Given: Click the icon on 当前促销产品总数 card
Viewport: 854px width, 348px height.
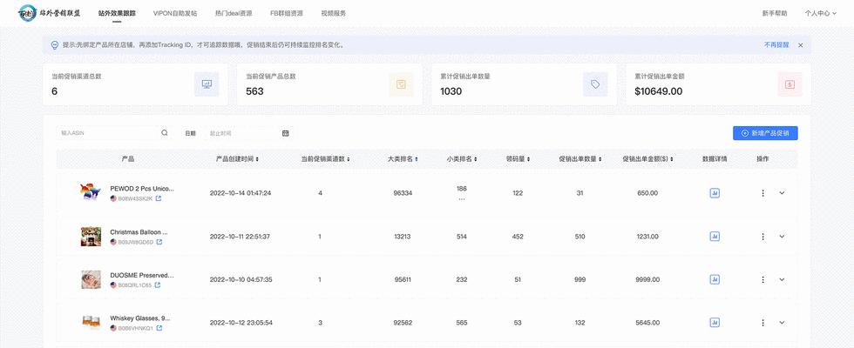Looking at the screenshot, I should (402, 84).
